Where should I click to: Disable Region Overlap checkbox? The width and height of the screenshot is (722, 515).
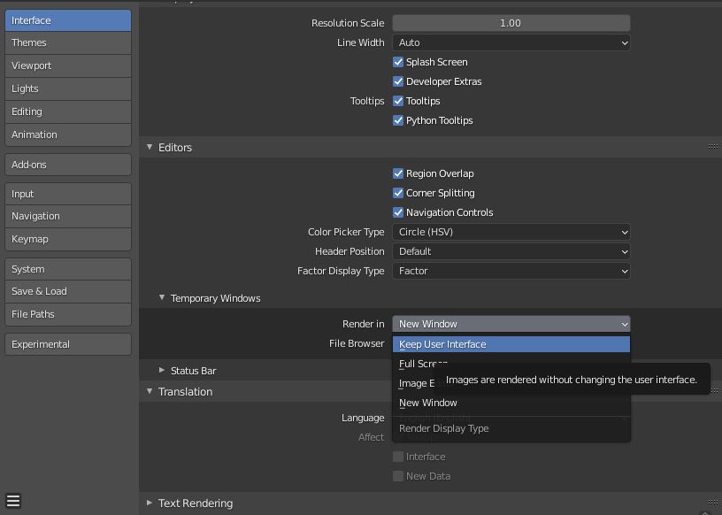click(x=398, y=173)
